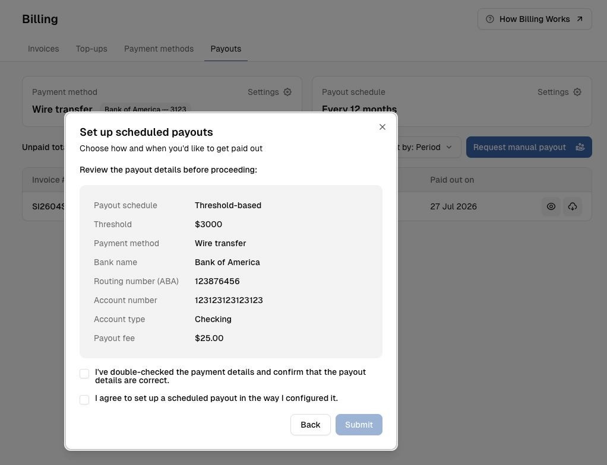607x465 pixels.
Task: Click the 'Bank of America' bank name value
Action: point(227,262)
